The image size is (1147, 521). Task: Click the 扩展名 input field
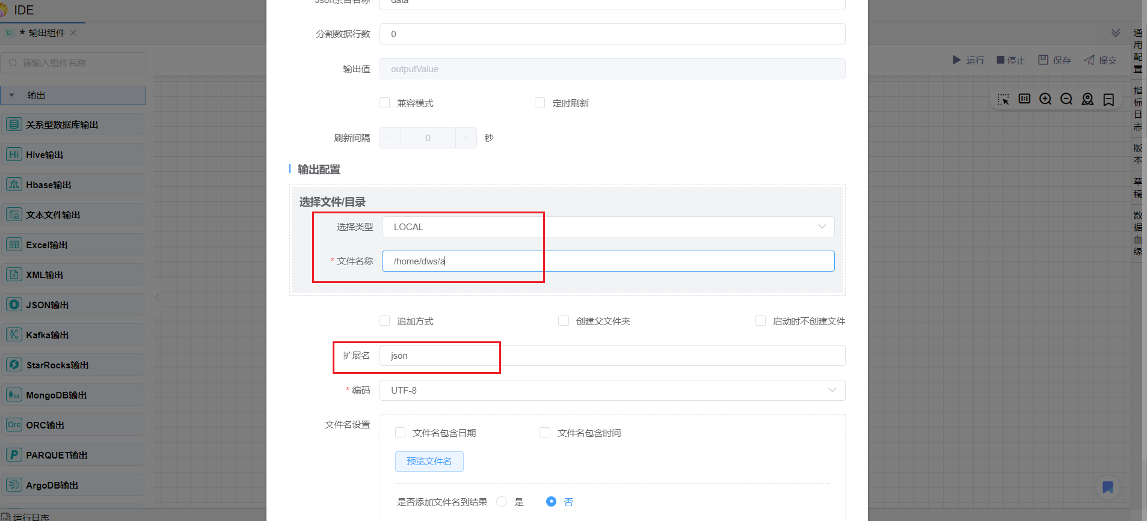tap(612, 356)
